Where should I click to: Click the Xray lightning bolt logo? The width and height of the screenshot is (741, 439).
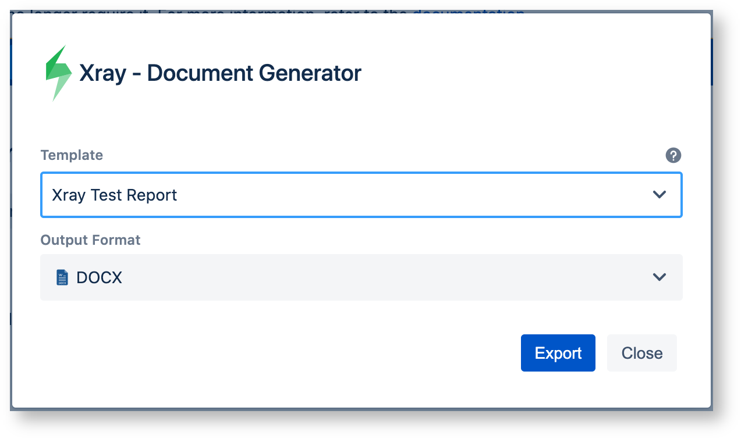[59, 73]
